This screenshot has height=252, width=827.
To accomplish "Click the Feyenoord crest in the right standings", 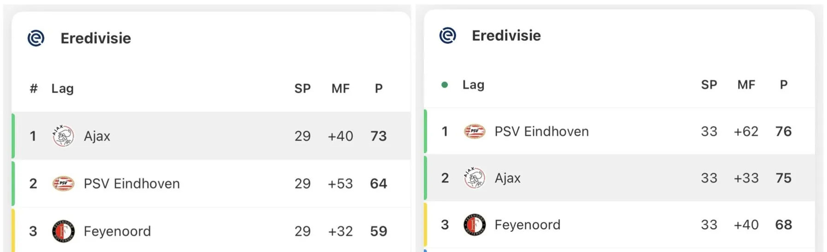I will coord(475,225).
